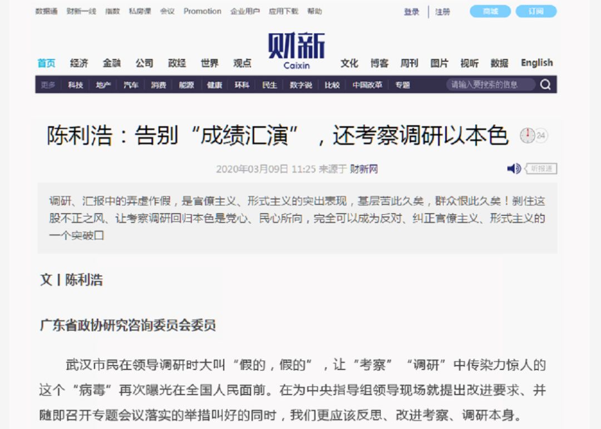Go to the 金融 section
This screenshot has height=429, width=601.
111,63
